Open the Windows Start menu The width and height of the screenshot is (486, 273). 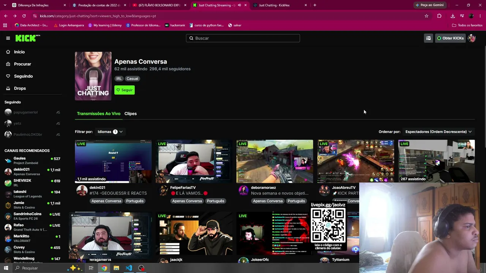tap(6, 268)
